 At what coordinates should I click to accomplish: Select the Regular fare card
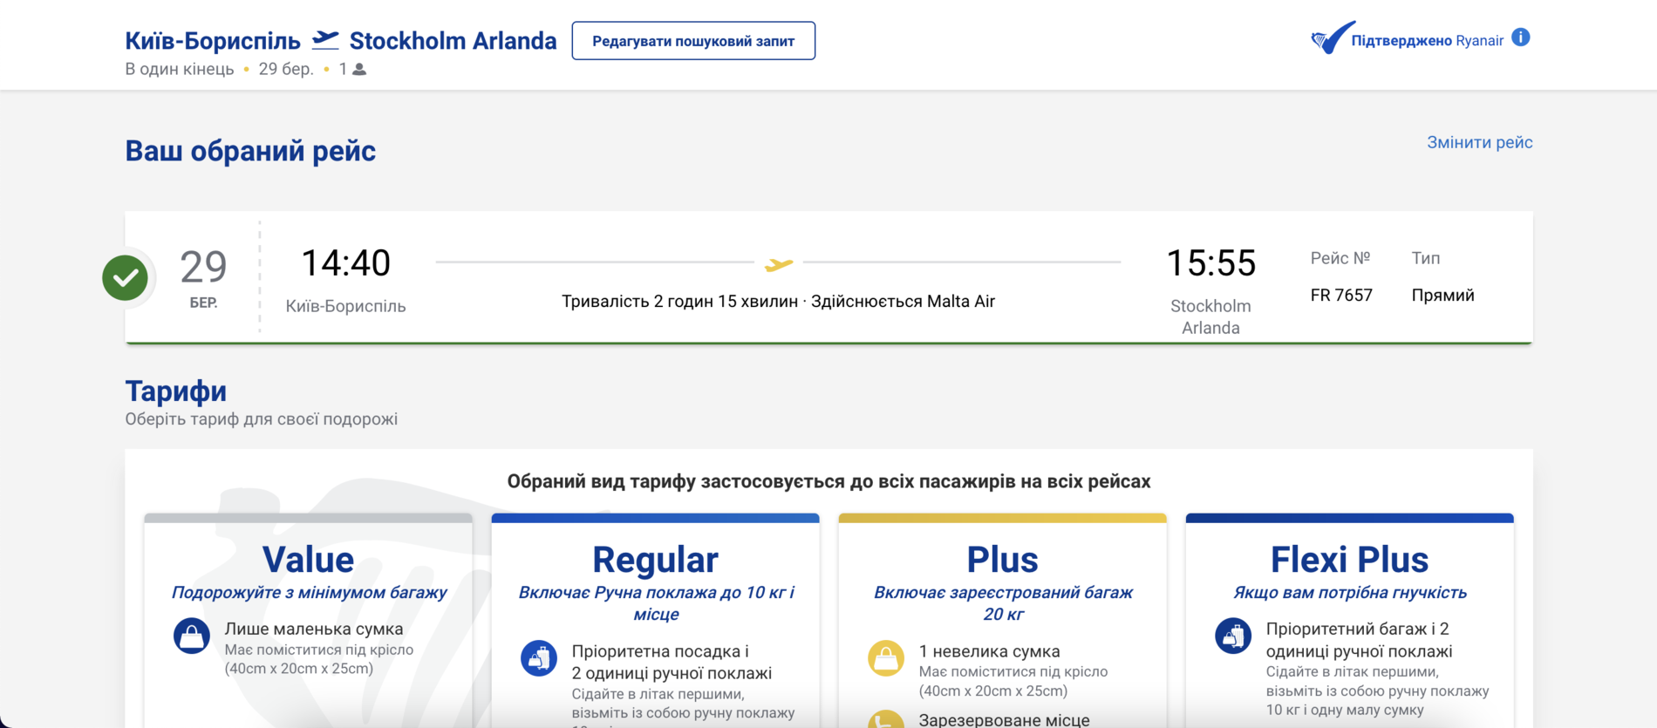[x=656, y=621]
